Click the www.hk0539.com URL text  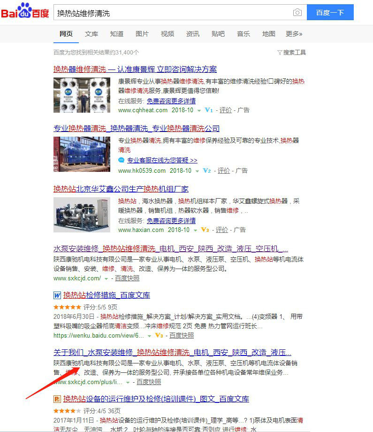click(142, 171)
